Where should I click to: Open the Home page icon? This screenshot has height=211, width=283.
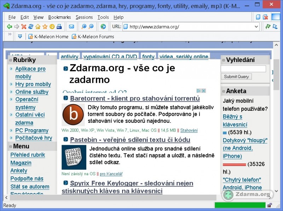click(38, 27)
